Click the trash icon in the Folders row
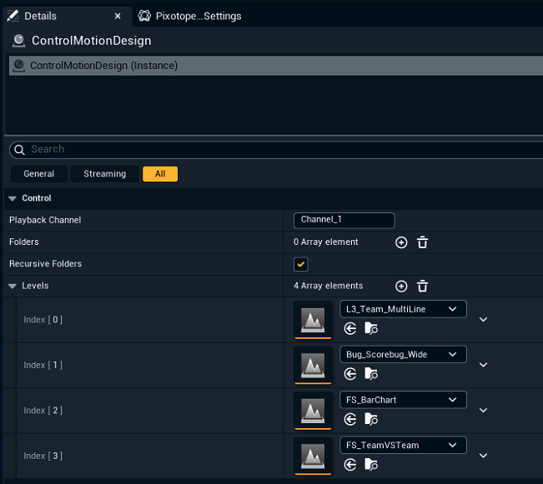This screenshot has height=484, width=543. (x=423, y=242)
